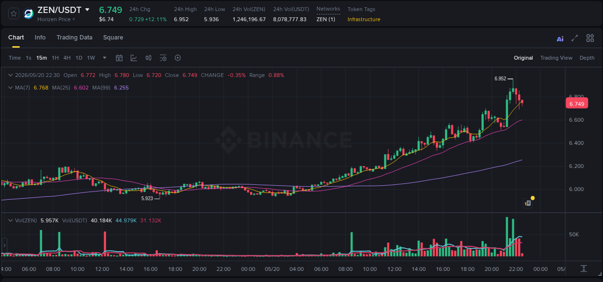The width and height of the screenshot is (603, 282).
Task: Open the Horizen Price link
Action: [x=56, y=19]
